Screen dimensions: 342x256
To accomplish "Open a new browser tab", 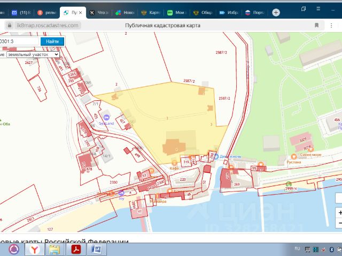I will pos(276,12).
